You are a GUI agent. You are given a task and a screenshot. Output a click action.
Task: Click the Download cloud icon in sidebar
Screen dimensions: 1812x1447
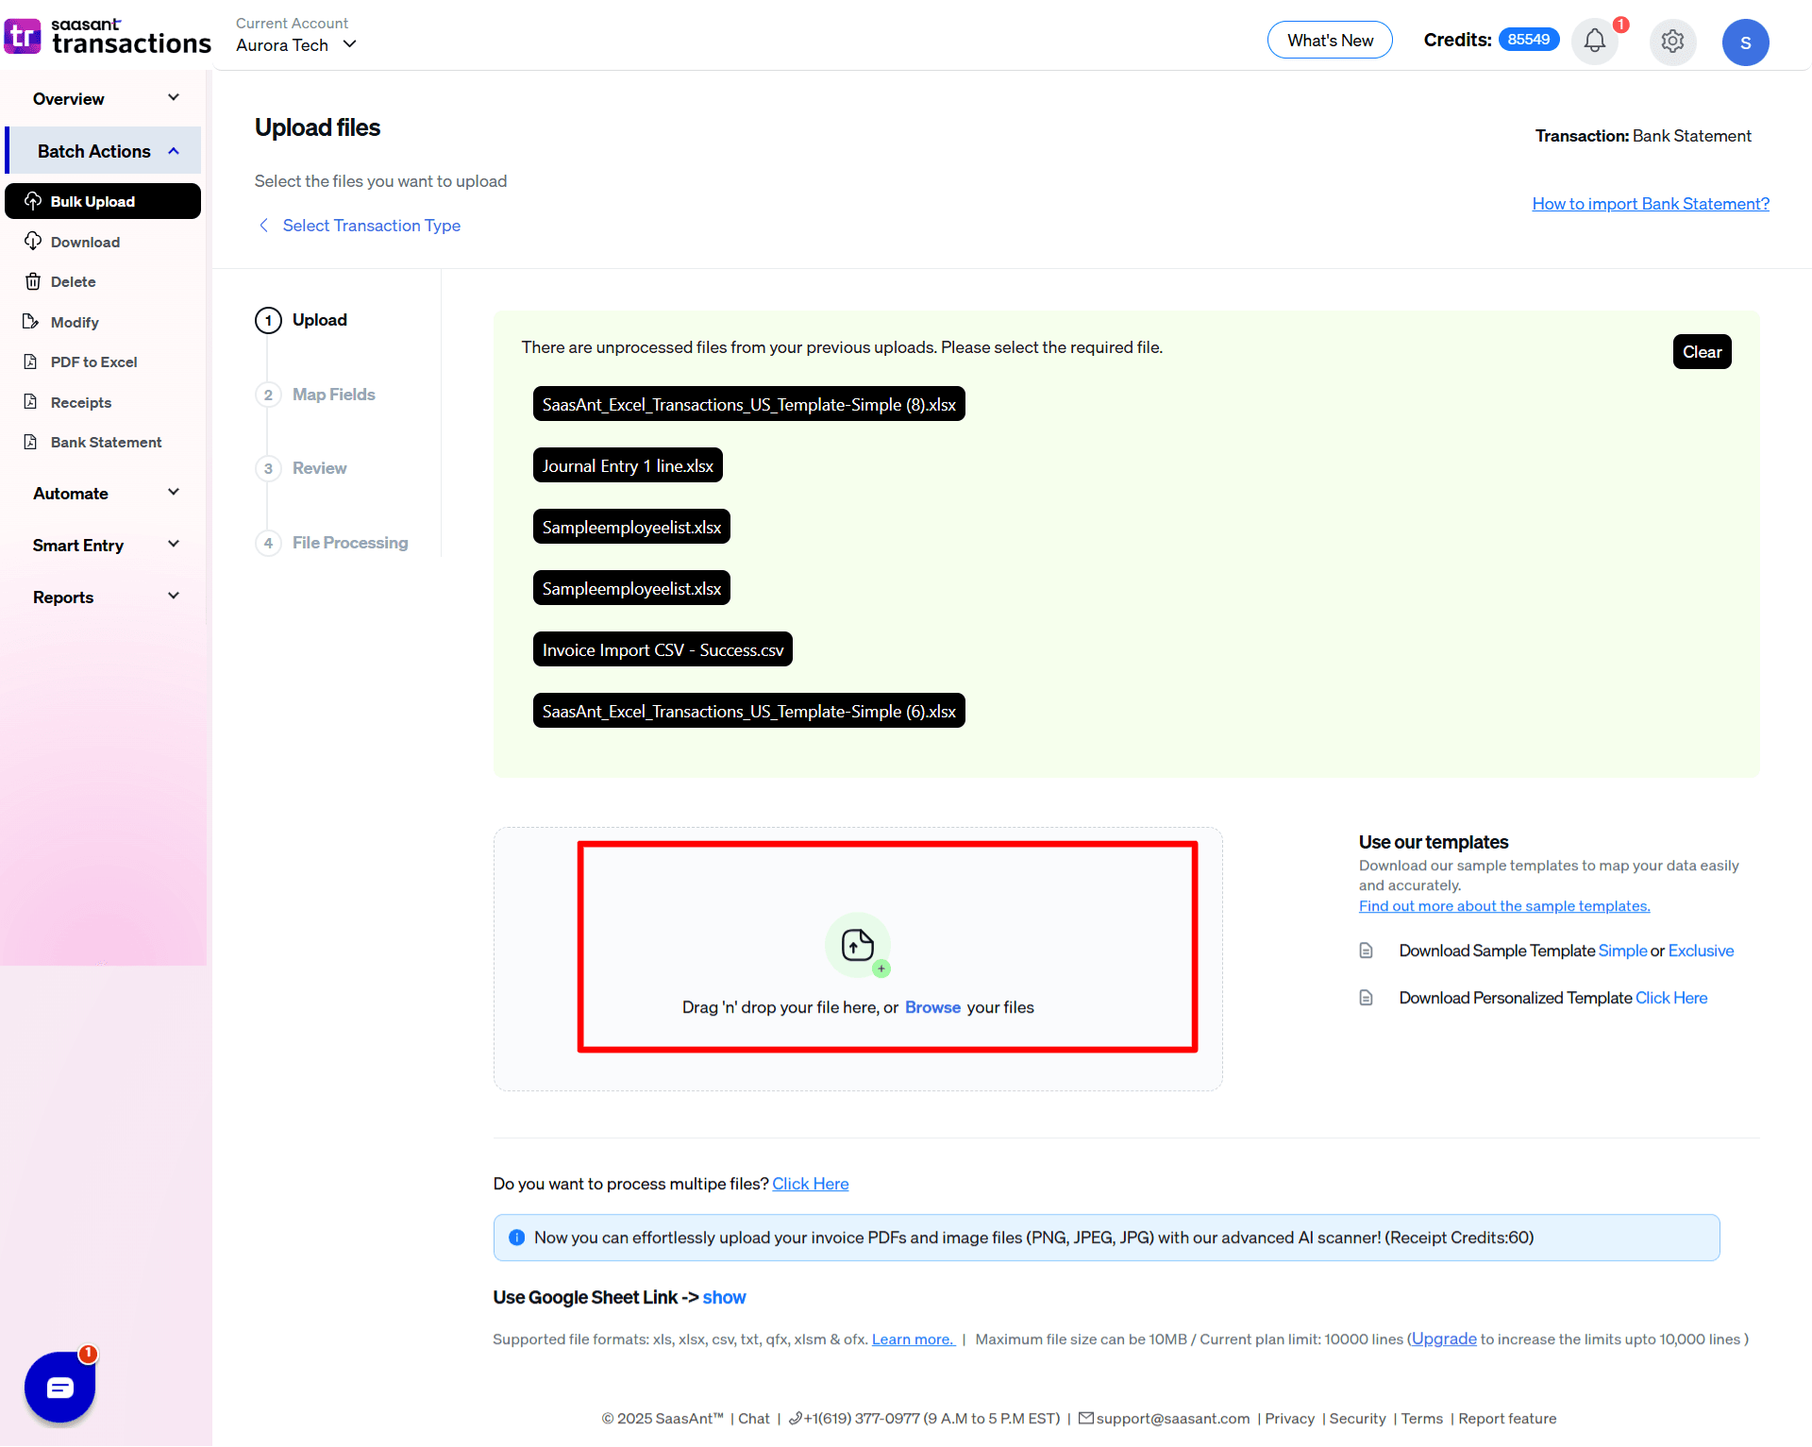point(33,242)
